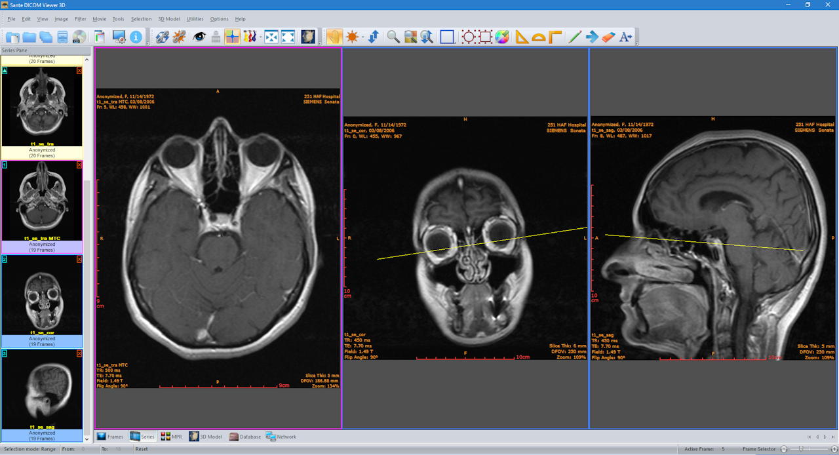Click the file cabinet archive icon

(x=62, y=37)
